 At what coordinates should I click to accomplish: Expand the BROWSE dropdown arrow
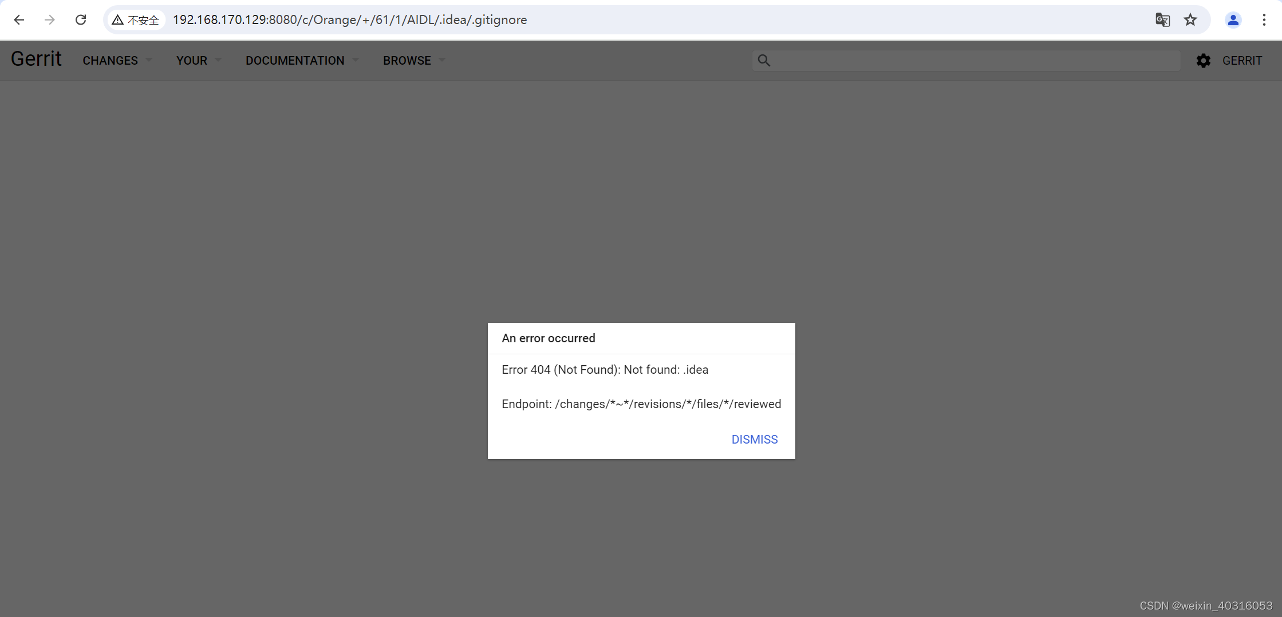(442, 60)
